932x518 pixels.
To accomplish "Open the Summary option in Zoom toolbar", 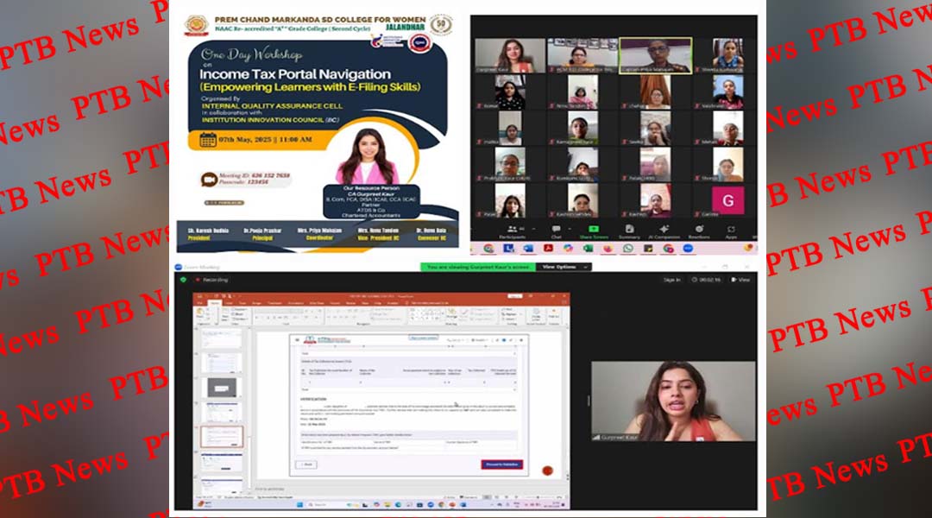I will coord(629,232).
